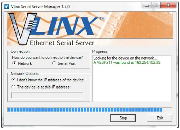Click the "Ethernet Serial Server" banner text
Screen dimensions: 180x130
(x=62, y=43)
